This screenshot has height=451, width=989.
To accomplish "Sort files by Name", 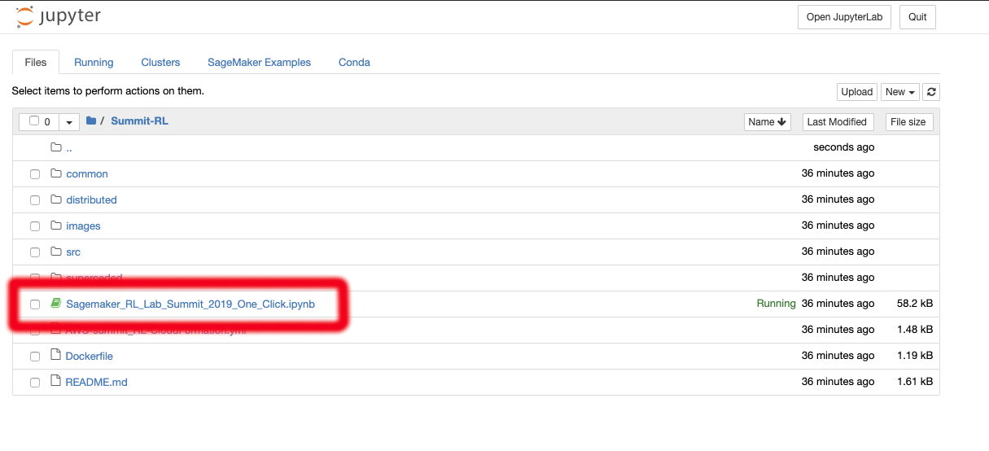I will [768, 122].
